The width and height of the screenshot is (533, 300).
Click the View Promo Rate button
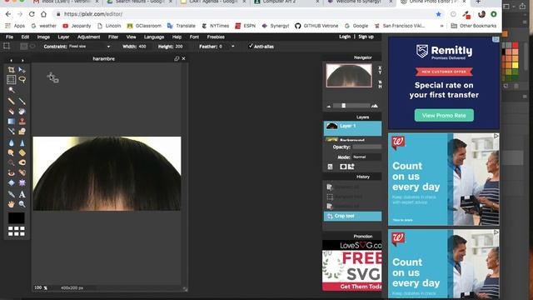pos(444,115)
